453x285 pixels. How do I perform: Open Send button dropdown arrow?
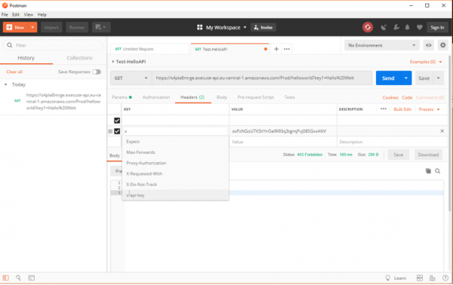coord(406,78)
